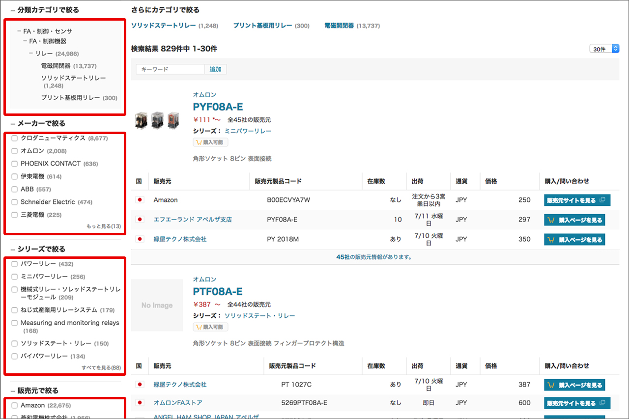The height and width of the screenshot is (419, 629).
Task: Click the キーワード input field
Action: (x=170, y=69)
